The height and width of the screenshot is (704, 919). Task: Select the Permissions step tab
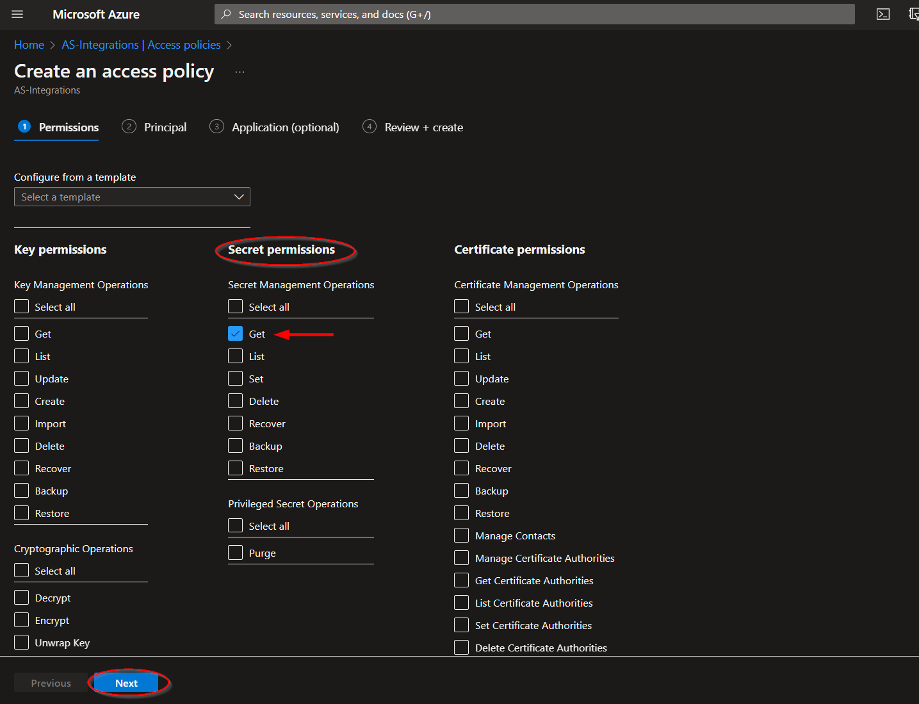58,127
